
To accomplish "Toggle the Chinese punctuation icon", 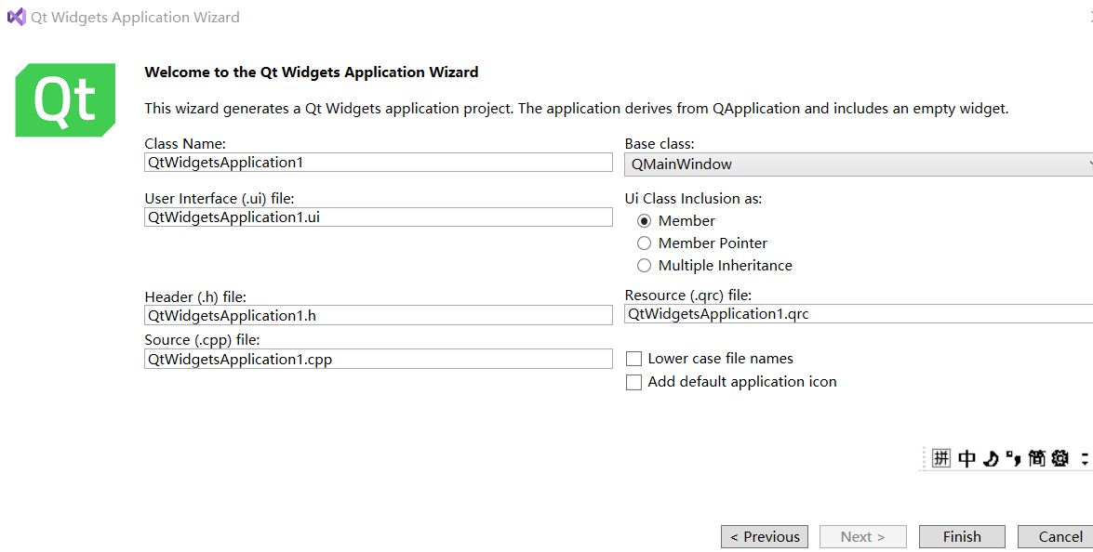I will tap(1014, 458).
